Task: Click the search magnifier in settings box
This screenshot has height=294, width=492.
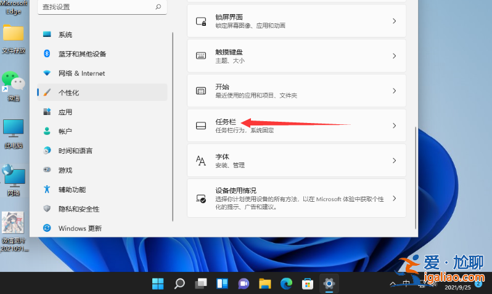Action: click(158, 7)
